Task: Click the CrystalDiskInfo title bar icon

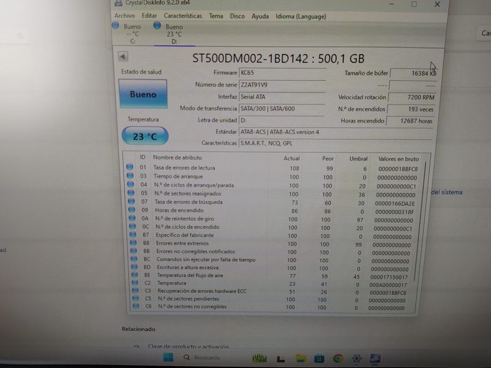Action: 118,3
